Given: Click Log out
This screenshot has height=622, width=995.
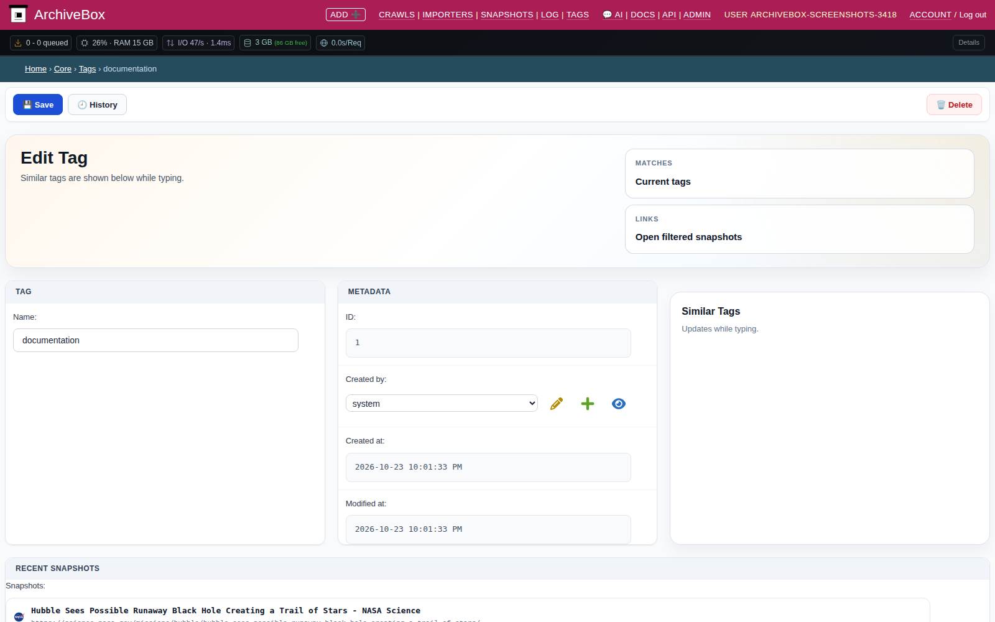Looking at the screenshot, I should pyautogui.click(x=973, y=15).
